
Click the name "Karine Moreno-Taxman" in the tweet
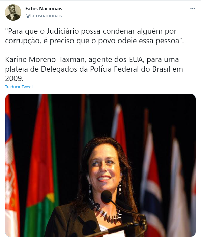[x=45, y=60]
